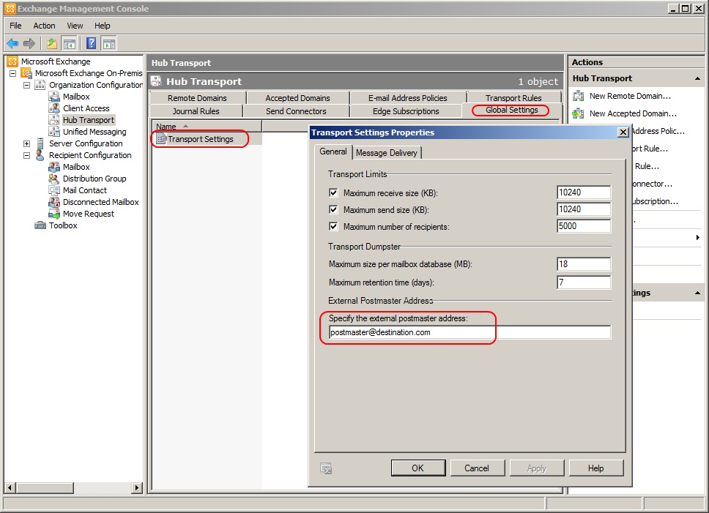Click the tree pane horizontal scrollbar left arrow

(x=10, y=487)
